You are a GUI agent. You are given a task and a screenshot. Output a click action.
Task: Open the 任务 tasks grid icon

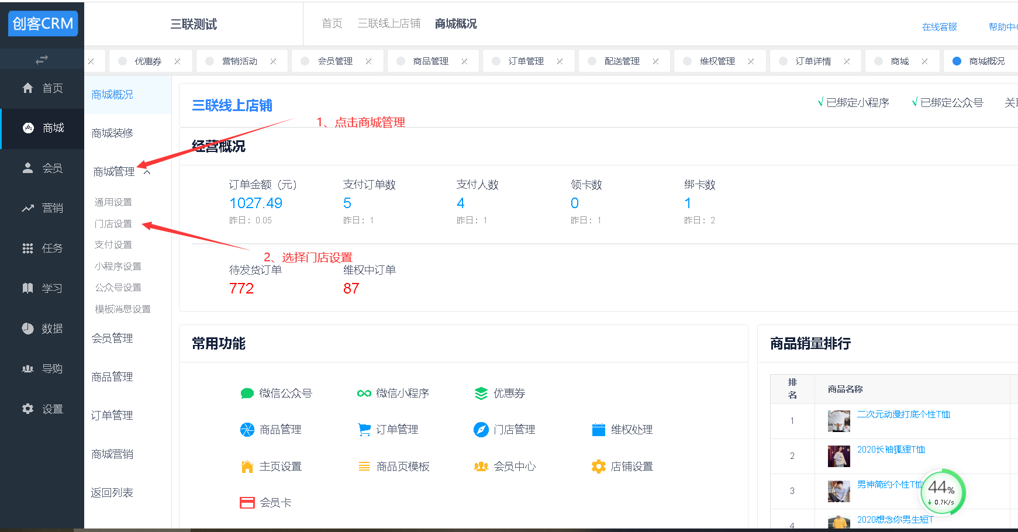click(x=27, y=248)
